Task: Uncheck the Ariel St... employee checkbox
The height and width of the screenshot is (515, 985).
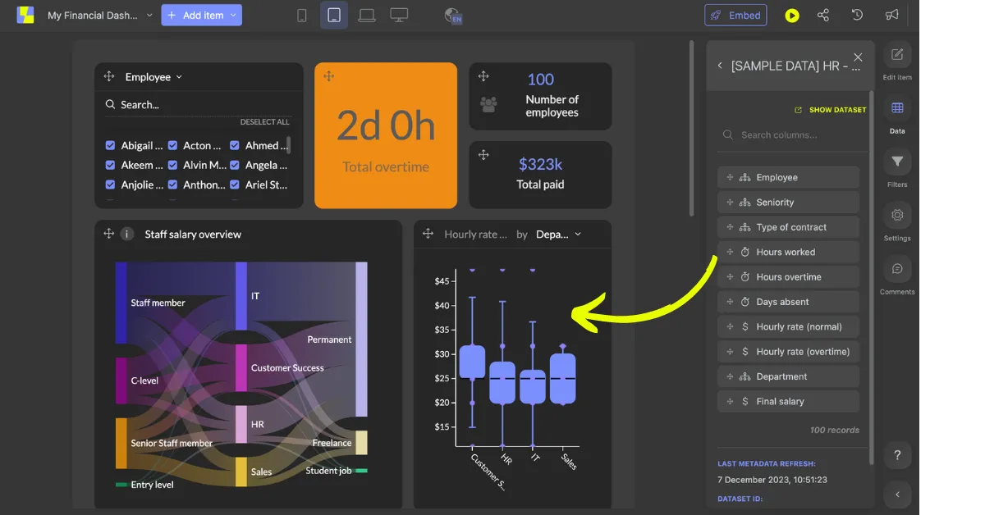Action: [x=235, y=185]
